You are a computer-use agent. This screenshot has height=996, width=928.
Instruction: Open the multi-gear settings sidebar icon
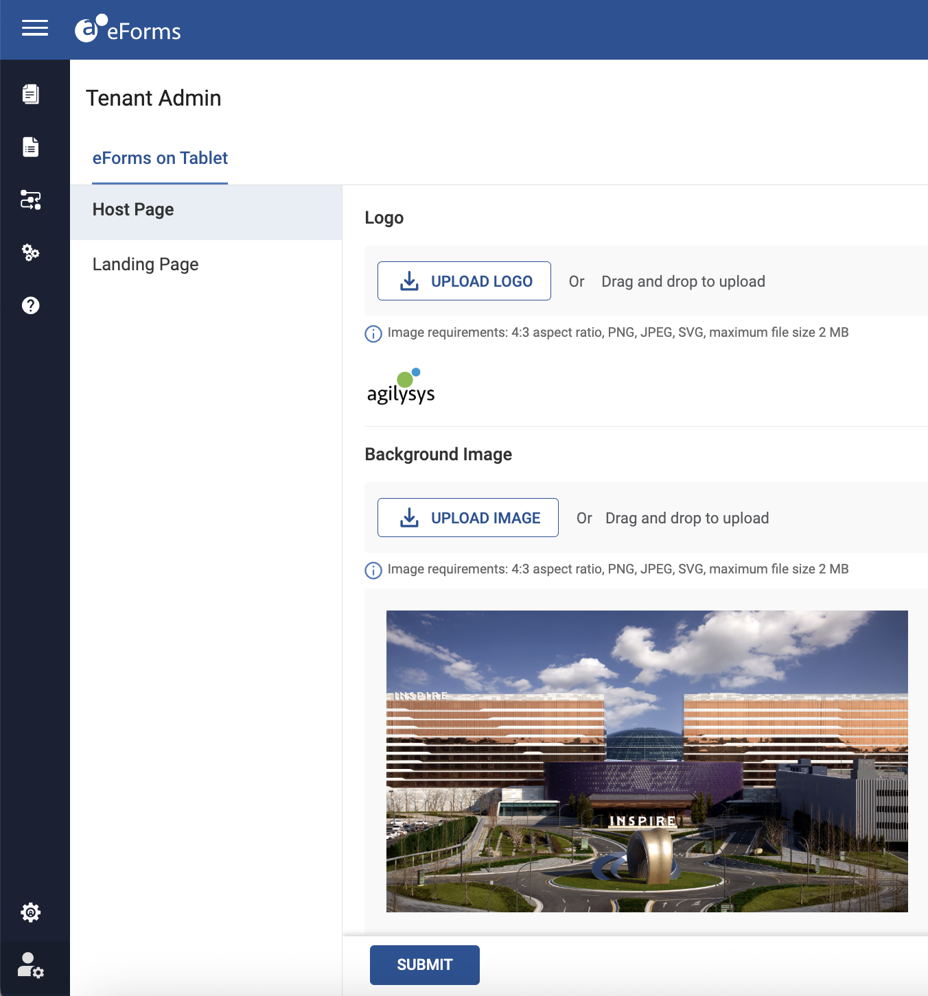coord(31,252)
